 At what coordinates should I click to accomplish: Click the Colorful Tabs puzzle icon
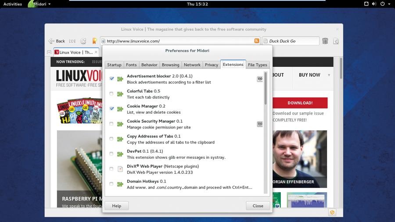[120, 94]
